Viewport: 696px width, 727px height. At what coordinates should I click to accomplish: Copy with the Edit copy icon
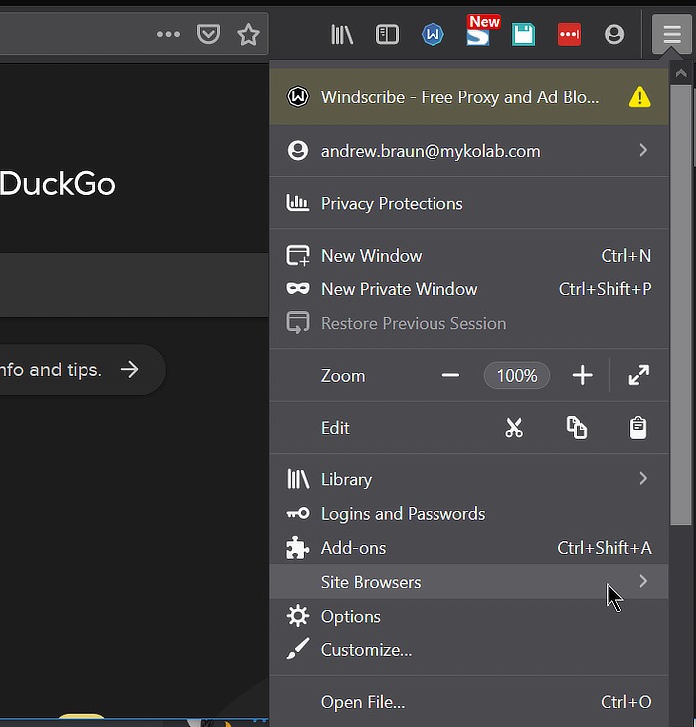[576, 427]
